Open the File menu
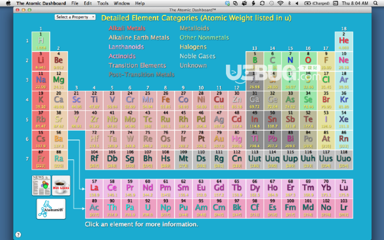This screenshot has height=240, width=384. pos(75,3)
